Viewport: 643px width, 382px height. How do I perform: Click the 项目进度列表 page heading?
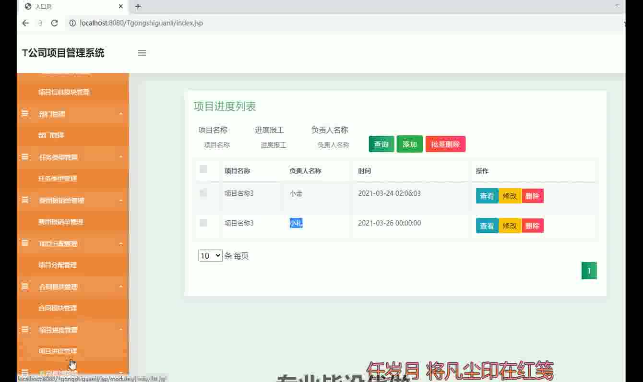click(225, 107)
